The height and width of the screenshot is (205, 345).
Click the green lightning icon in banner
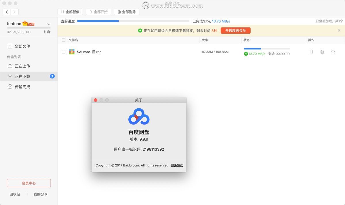[140, 30]
